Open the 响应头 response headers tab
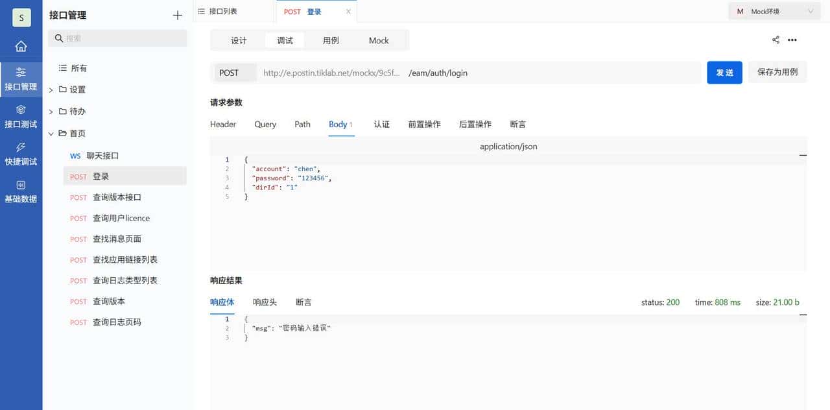The width and height of the screenshot is (830, 410). pos(266,302)
